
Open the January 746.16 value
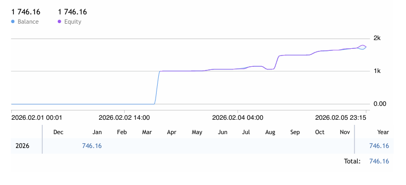(92, 146)
